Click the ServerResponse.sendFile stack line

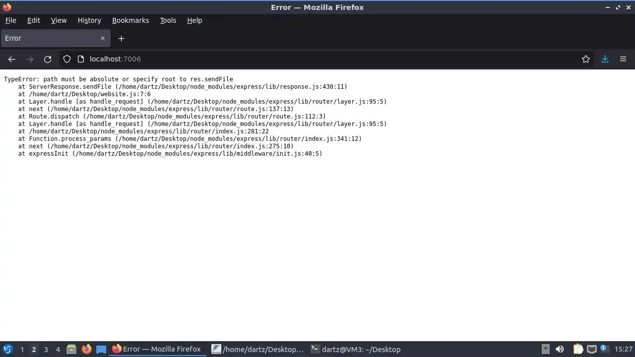[183, 87]
